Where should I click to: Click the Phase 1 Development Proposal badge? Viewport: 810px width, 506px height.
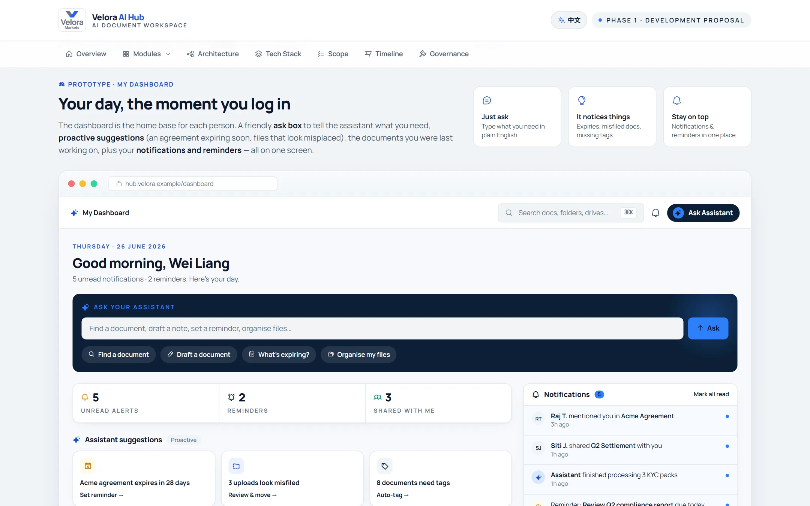tap(671, 20)
